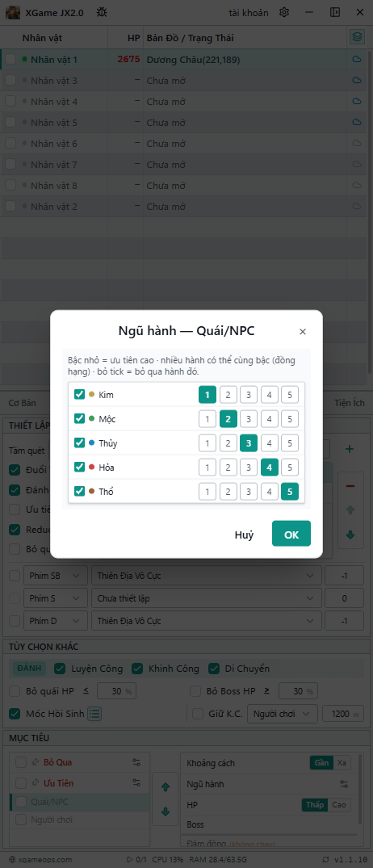Screen dimensions: 373x868
Task: Select the ĐÁNH mode tag
Action: (30, 669)
